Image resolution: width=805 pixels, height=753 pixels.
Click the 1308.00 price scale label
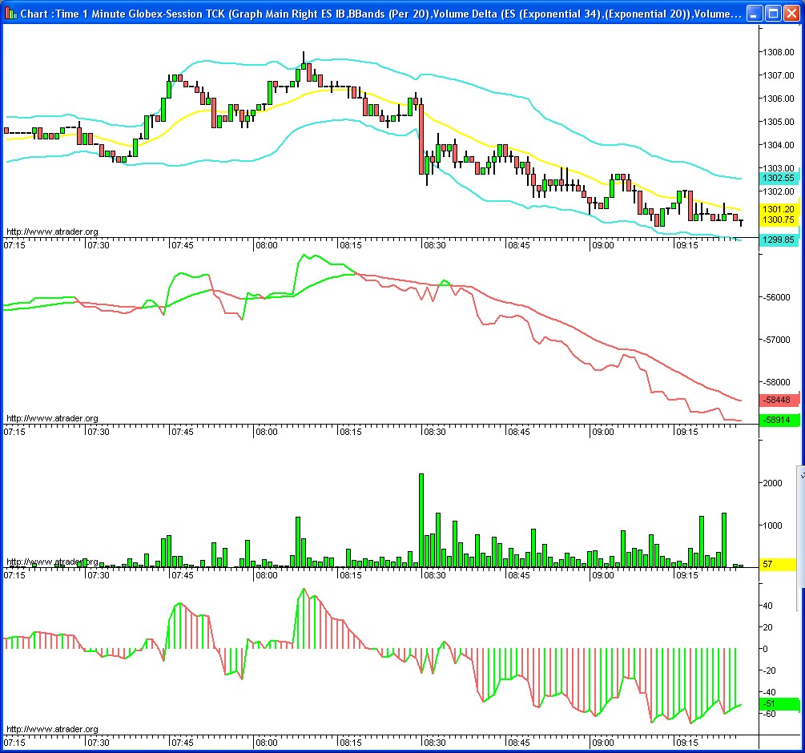tap(779, 52)
